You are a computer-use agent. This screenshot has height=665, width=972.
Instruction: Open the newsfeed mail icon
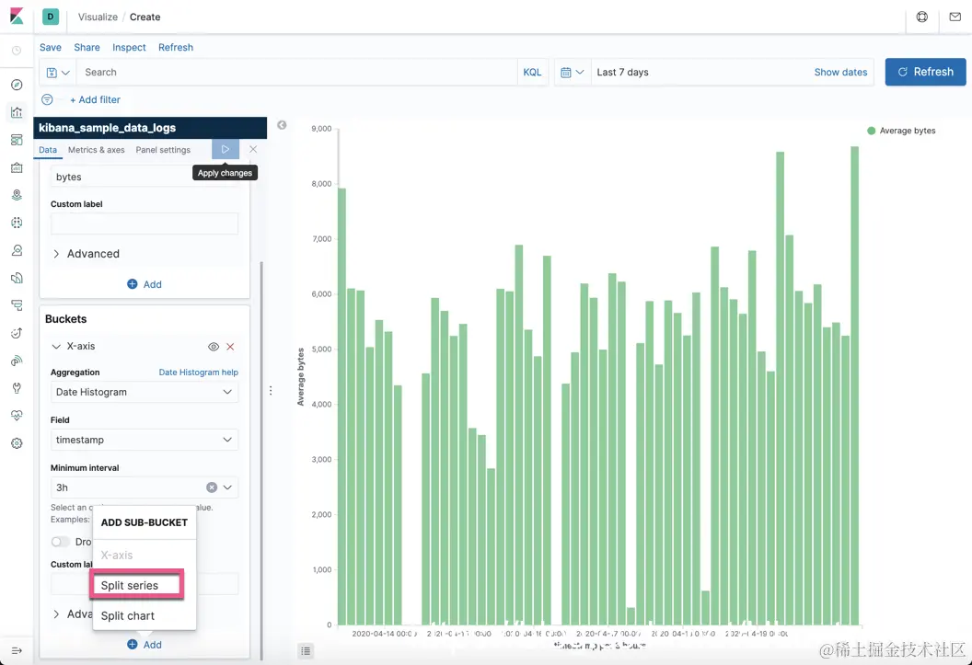955,17
